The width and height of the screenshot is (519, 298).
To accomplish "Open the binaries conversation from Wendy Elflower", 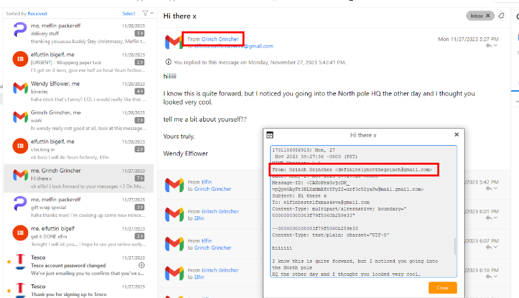I will (x=78, y=91).
